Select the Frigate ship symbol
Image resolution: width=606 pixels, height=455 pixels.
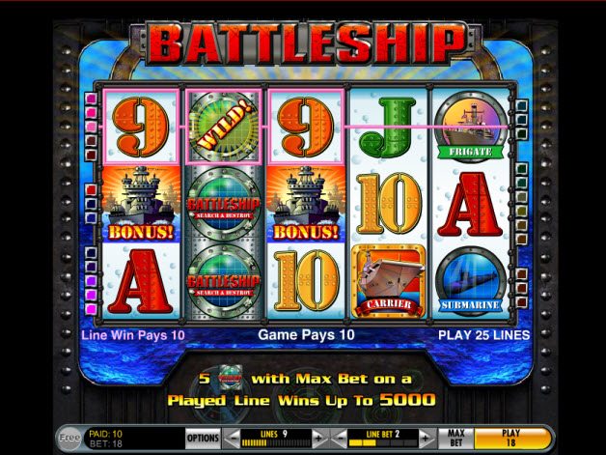pyautogui.click(x=470, y=127)
